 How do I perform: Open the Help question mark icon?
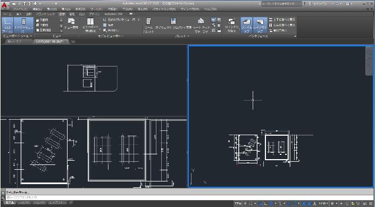347,4
